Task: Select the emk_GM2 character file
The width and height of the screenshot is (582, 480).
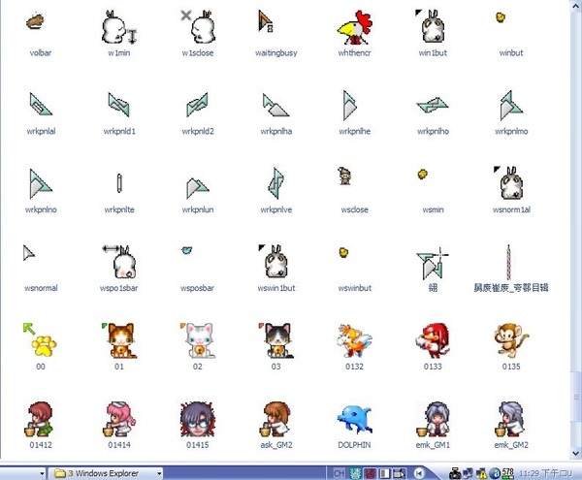Action: pyautogui.click(x=511, y=419)
